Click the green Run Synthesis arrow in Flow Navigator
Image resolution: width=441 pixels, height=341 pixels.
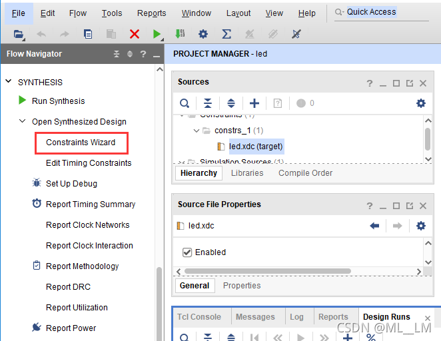click(22, 101)
